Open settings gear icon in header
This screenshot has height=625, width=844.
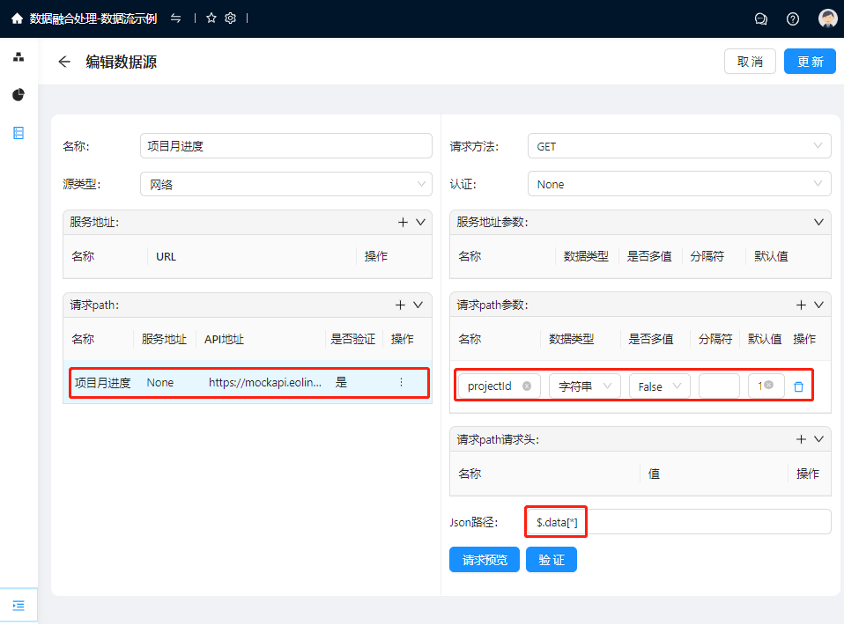[231, 18]
